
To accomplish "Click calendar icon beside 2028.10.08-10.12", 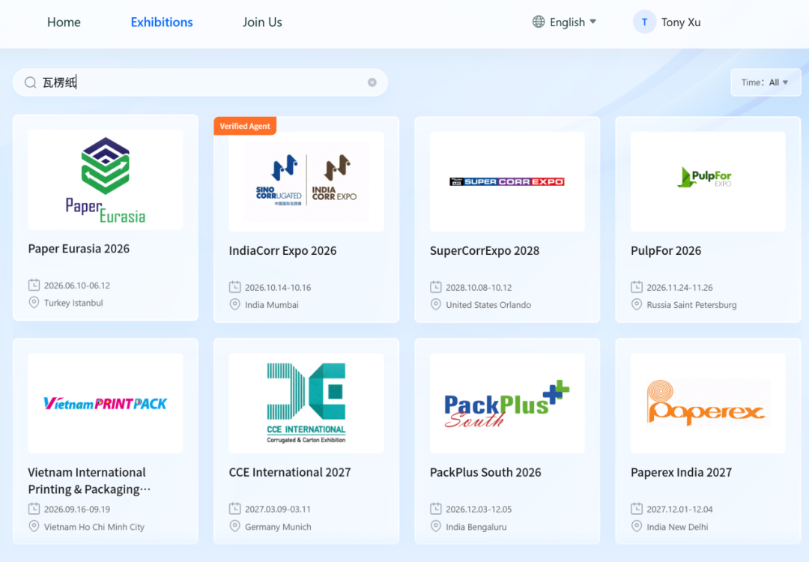I will (x=436, y=287).
